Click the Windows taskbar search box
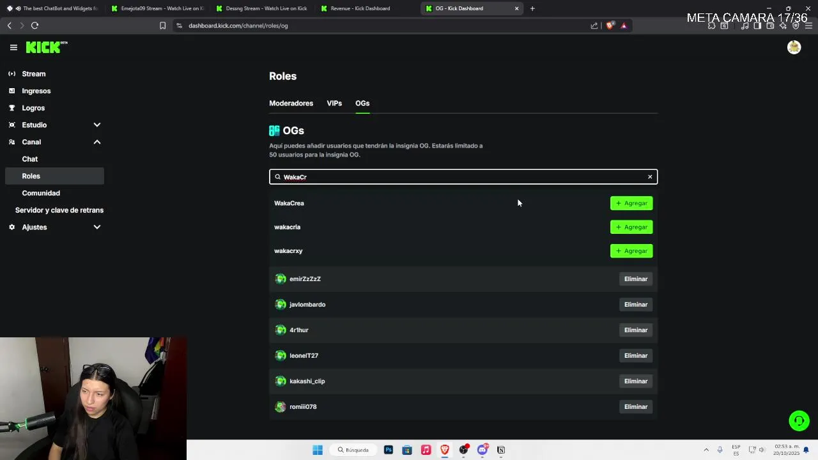Image resolution: width=818 pixels, height=460 pixels. 353,450
